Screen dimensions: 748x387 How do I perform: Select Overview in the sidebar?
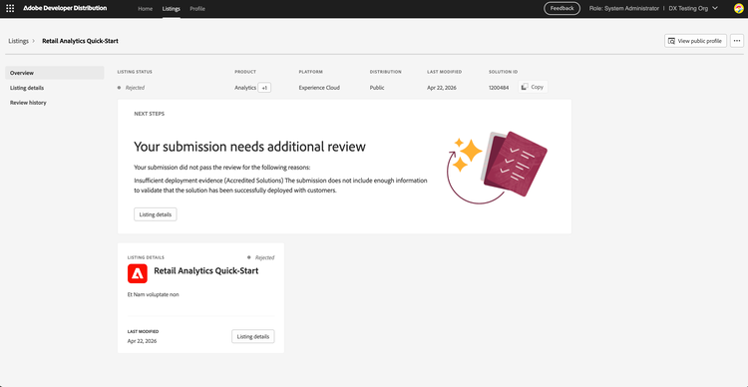(55, 73)
